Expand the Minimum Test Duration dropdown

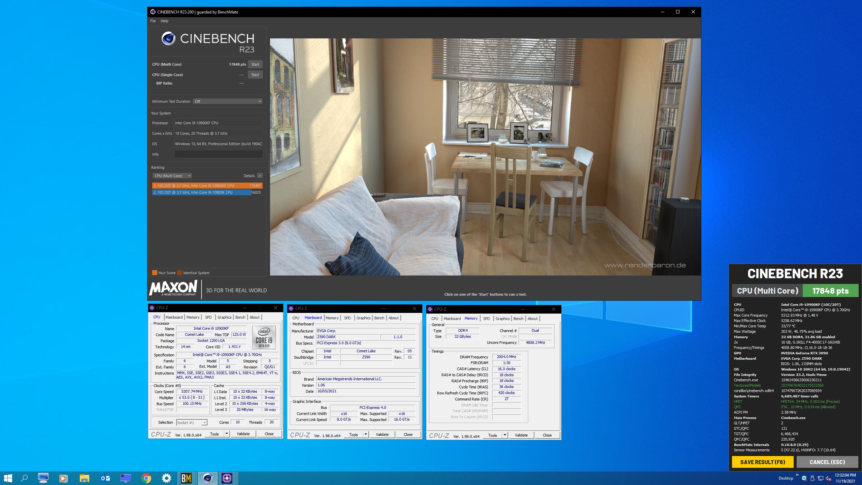228,101
